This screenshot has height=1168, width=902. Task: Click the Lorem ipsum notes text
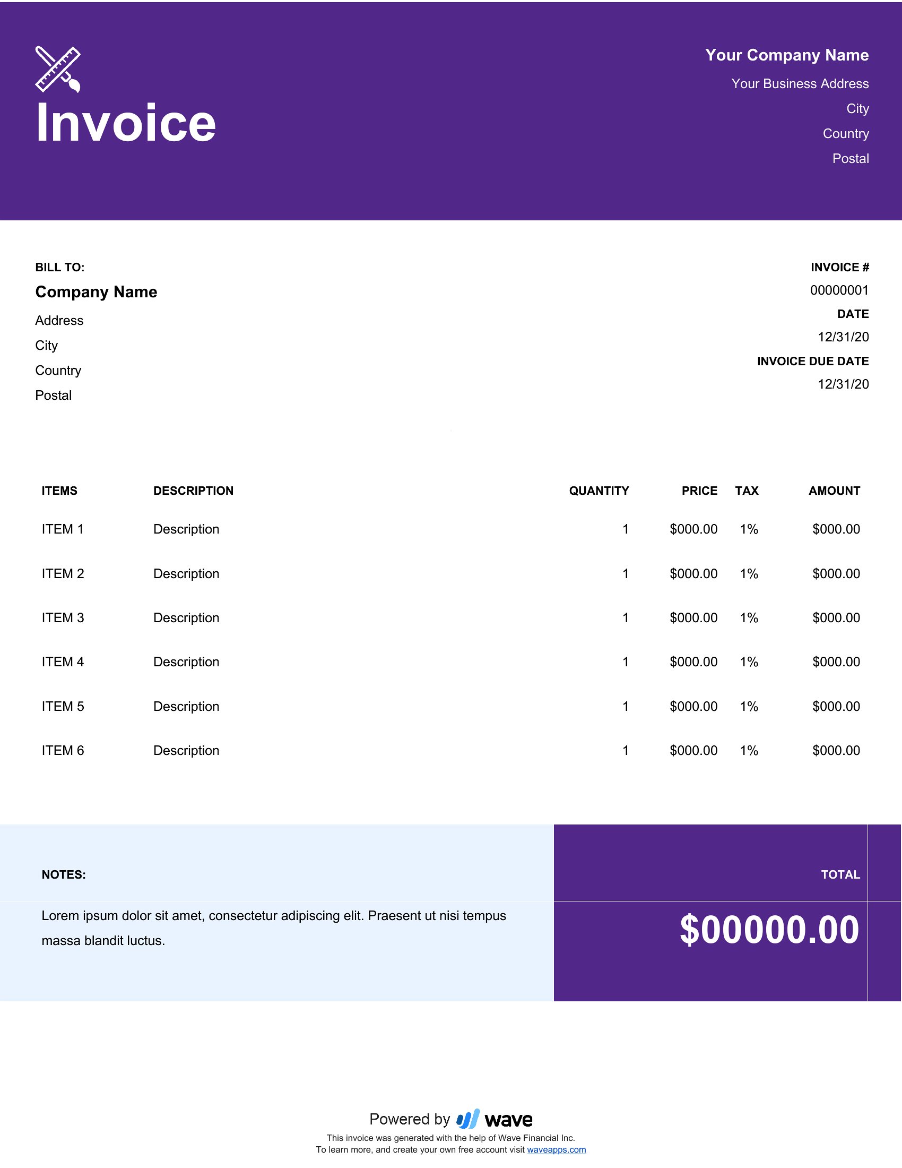tap(274, 928)
